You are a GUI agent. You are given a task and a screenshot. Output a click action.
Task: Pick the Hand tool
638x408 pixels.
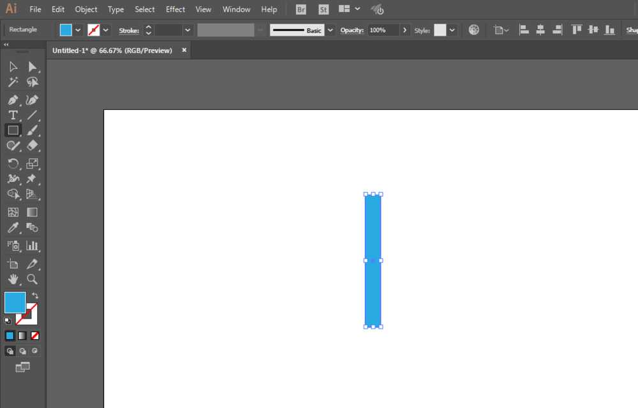click(x=13, y=279)
